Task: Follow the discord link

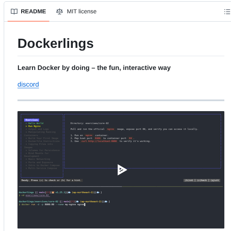Action: [28, 84]
